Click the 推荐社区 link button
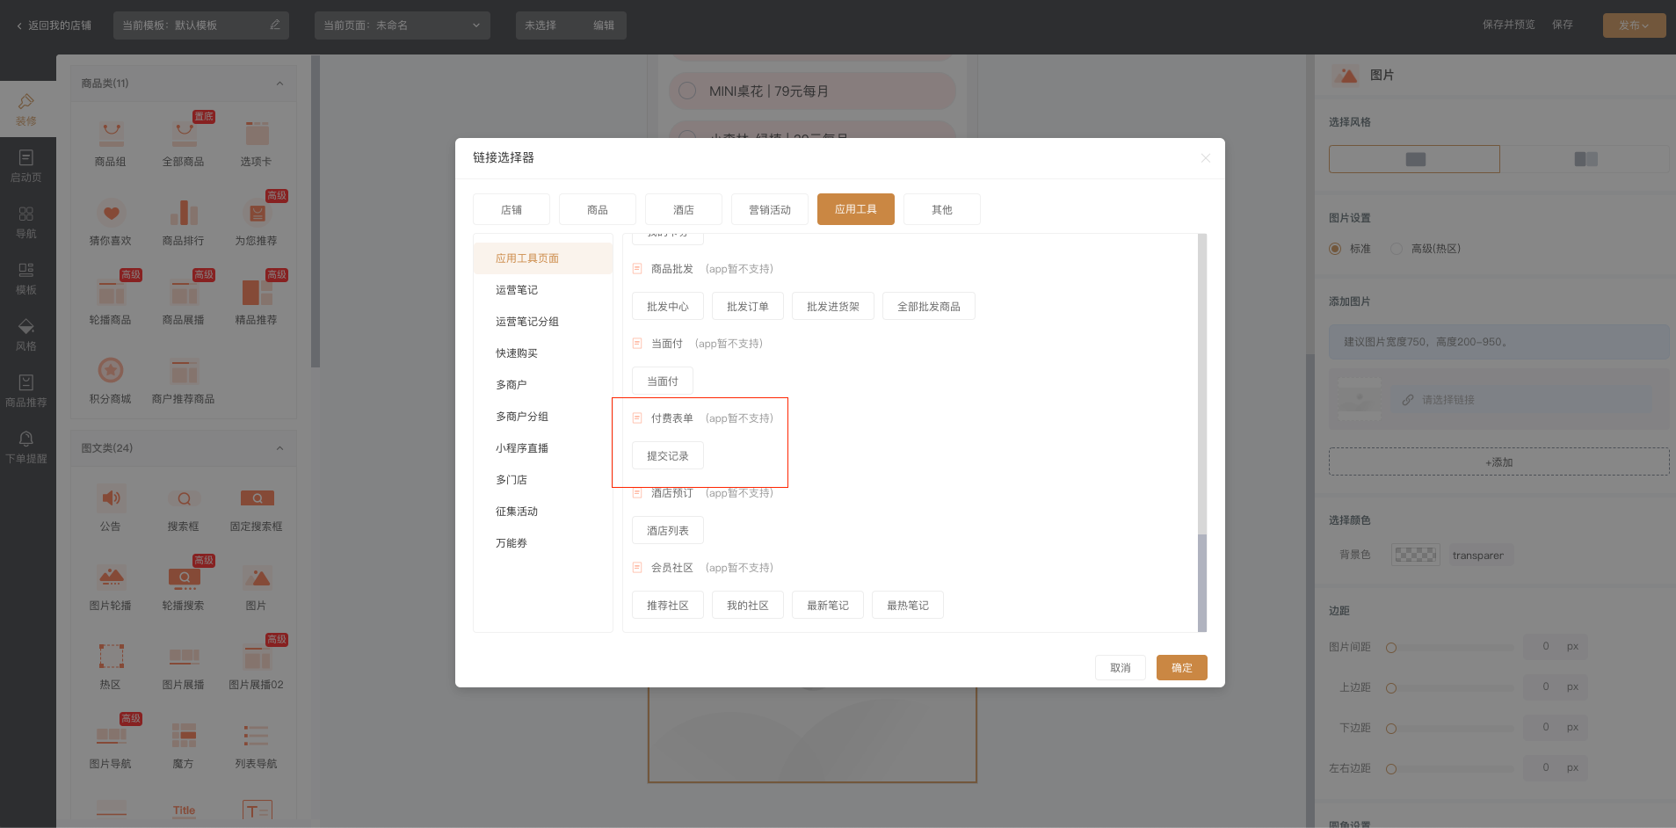Viewport: 1676px width, 828px height. [668, 605]
